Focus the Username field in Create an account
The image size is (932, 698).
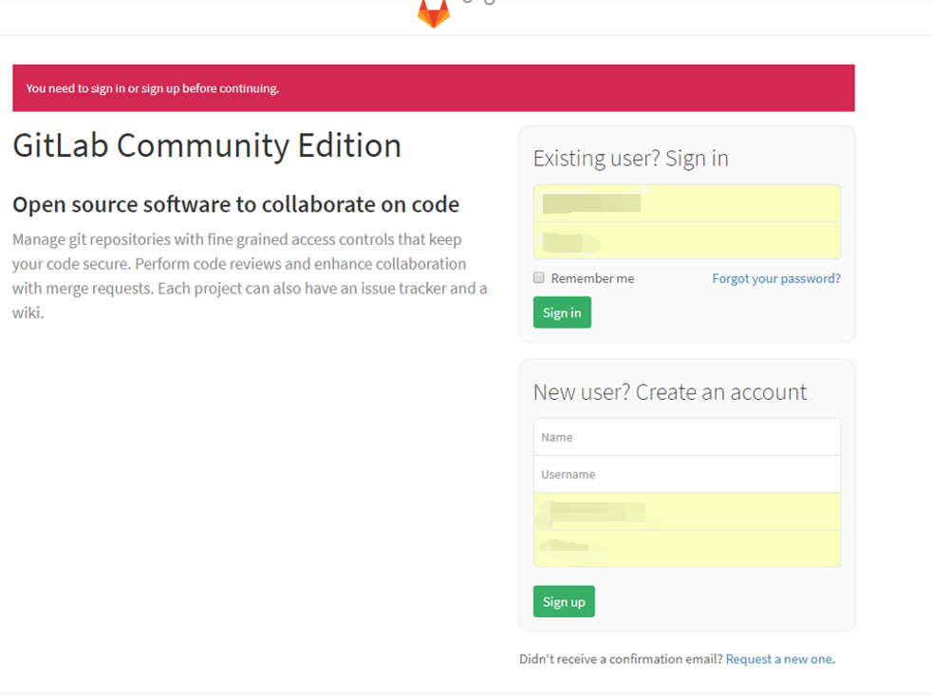click(687, 475)
